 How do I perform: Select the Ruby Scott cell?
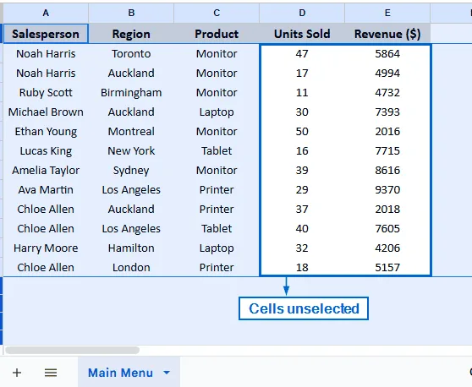pyautogui.click(x=46, y=92)
